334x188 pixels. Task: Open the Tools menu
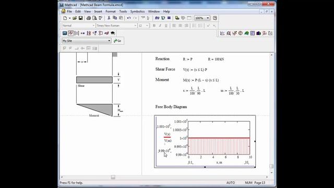click(123, 11)
